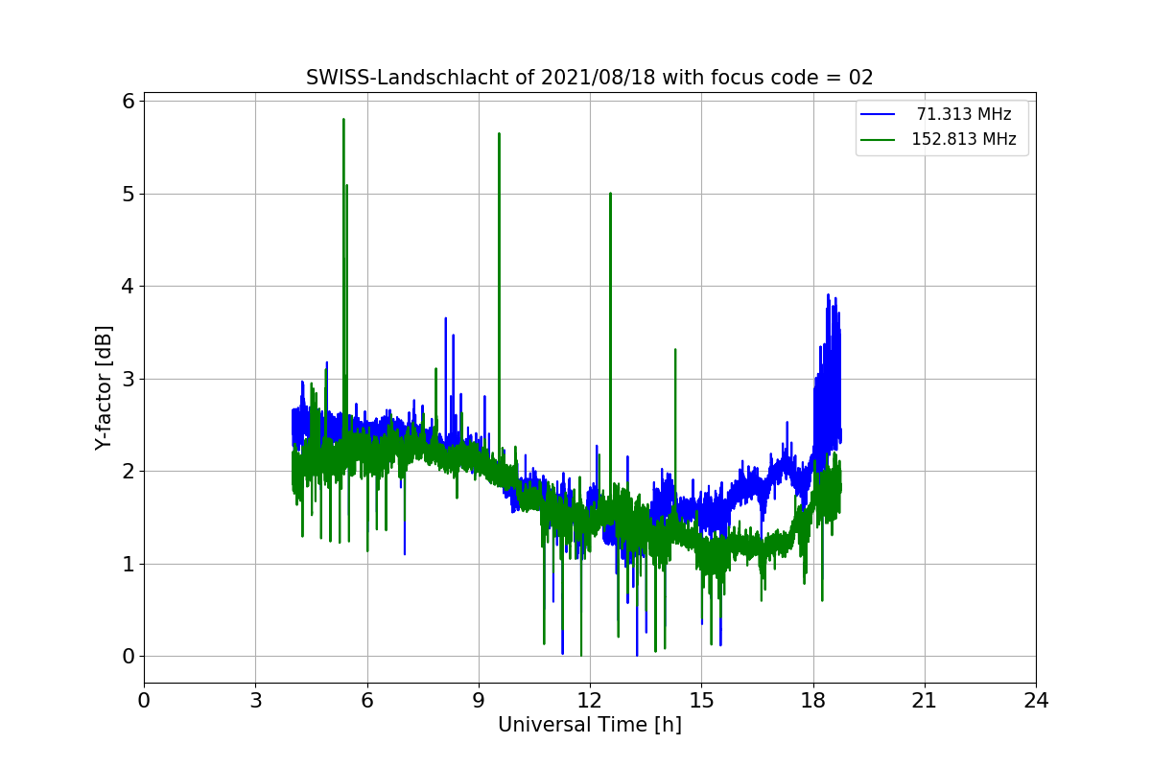1151x767 pixels.
Task: Click x-axis tick label '24'
Action: [x=1036, y=701]
